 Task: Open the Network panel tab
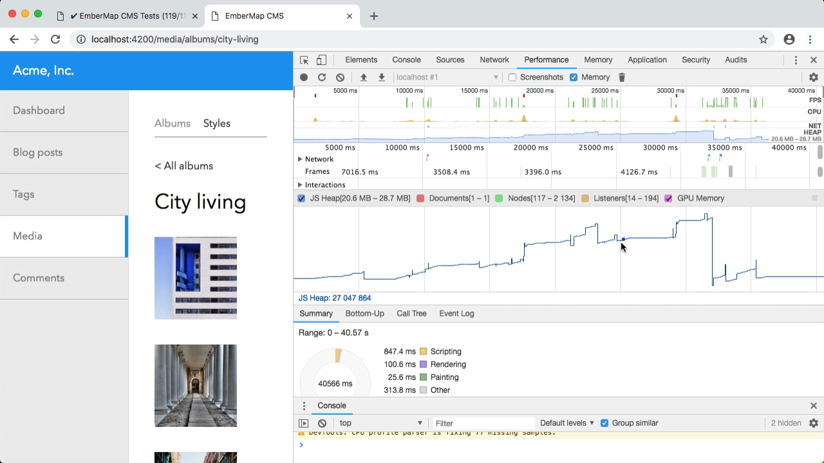(x=494, y=60)
